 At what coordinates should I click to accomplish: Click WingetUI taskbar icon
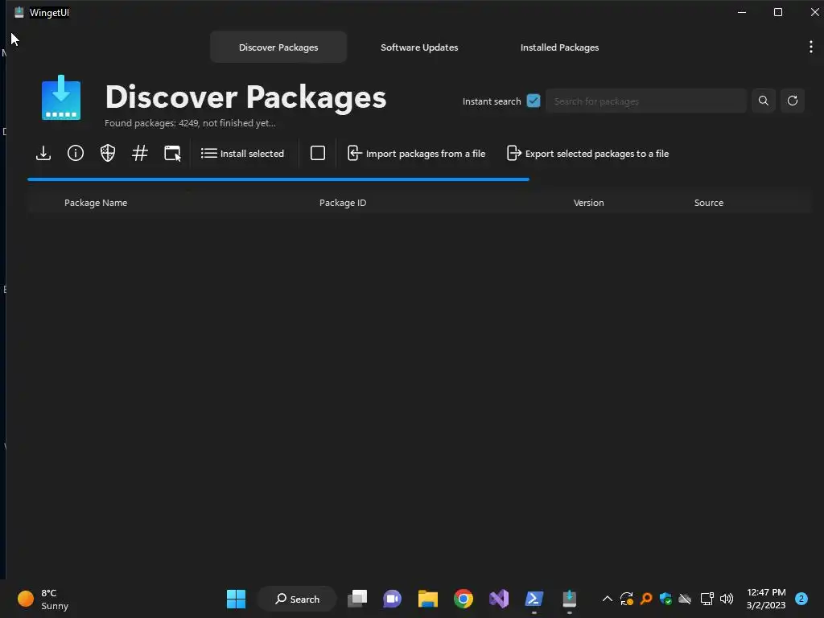tap(569, 599)
